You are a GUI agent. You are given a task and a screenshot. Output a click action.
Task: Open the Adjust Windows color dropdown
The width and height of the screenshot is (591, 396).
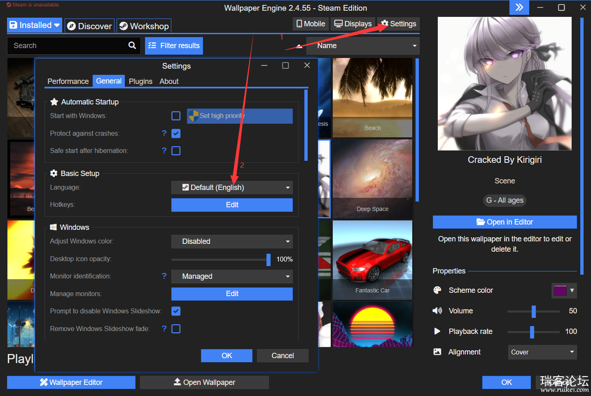(x=232, y=241)
